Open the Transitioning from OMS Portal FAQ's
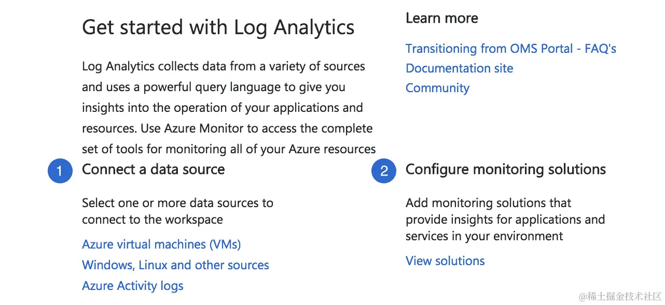 coord(511,48)
